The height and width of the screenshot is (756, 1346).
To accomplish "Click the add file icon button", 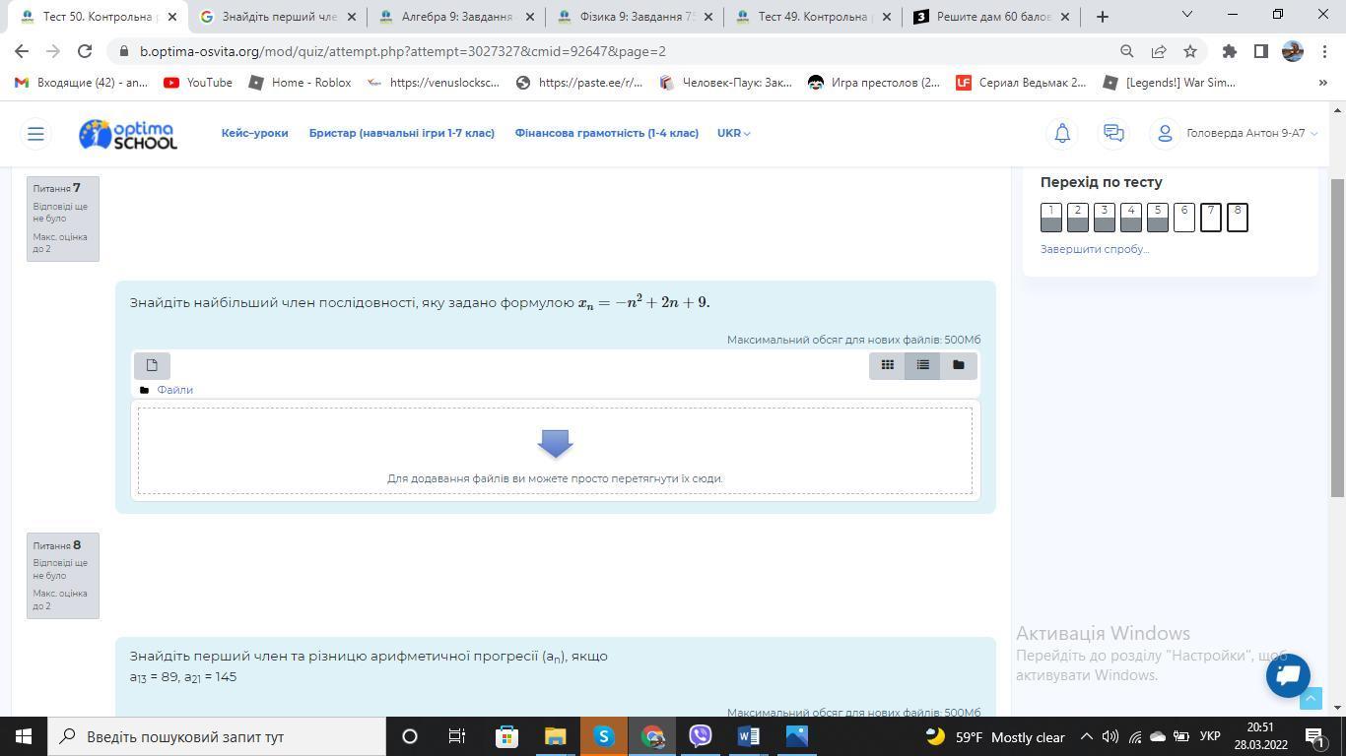I will 152,365.
